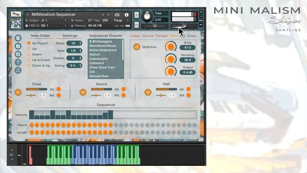Switch to the Conv. effect tab

[192, 36]
